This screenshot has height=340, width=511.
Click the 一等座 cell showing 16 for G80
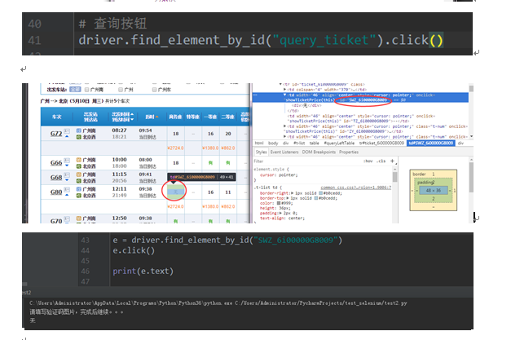[x=210, y=192]
